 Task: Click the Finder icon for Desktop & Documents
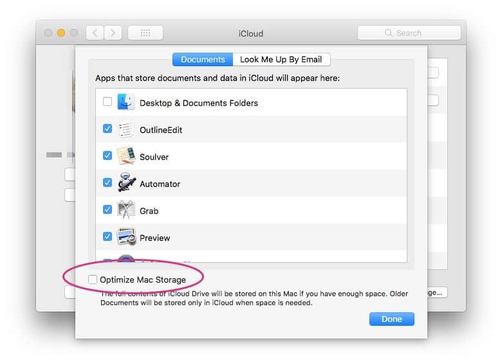tap(126, 102)
